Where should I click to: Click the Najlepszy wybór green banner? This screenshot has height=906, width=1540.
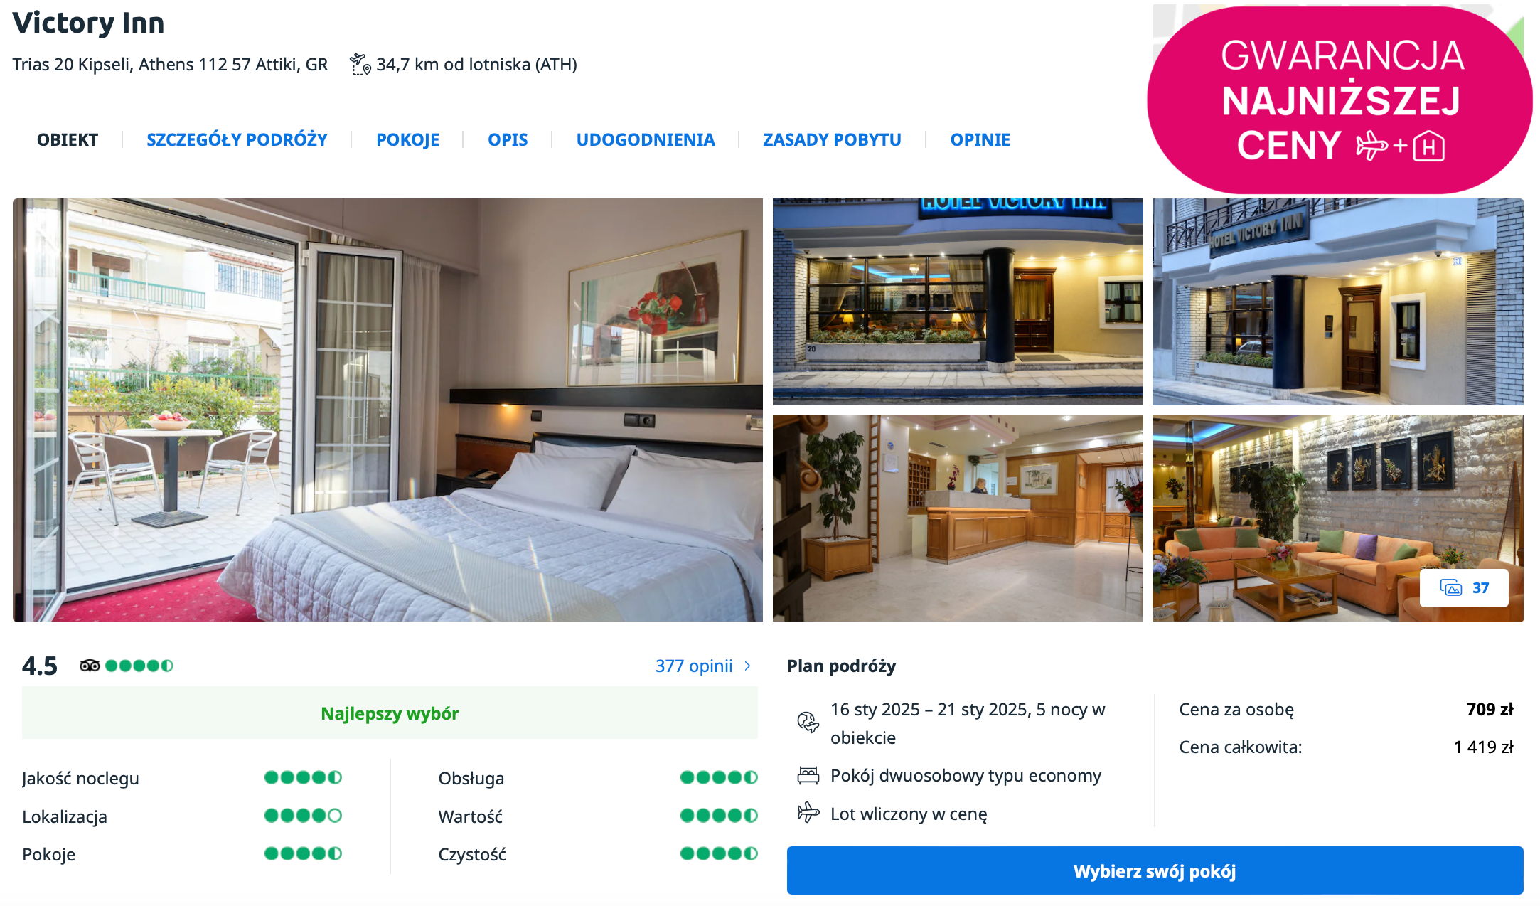tap(390, 713)
